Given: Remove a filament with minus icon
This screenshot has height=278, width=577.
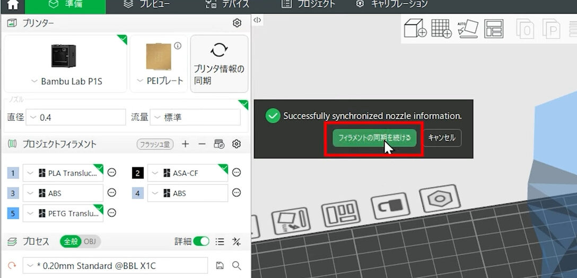Looking at the screenshot, I should 202,144.
